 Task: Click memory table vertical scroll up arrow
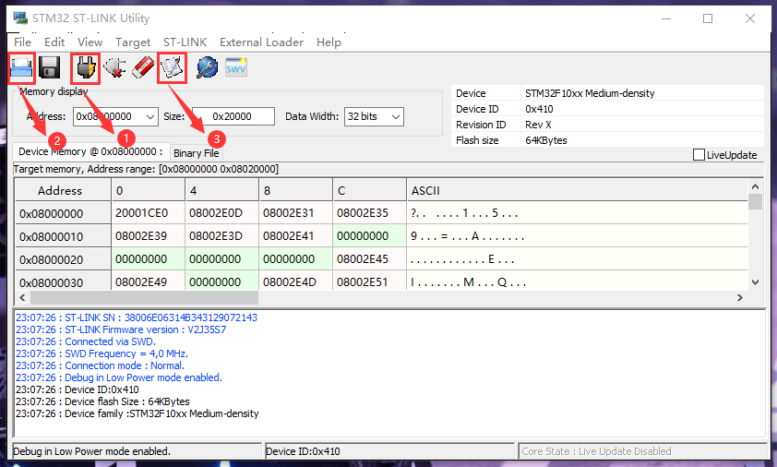(x=755, y=186)
